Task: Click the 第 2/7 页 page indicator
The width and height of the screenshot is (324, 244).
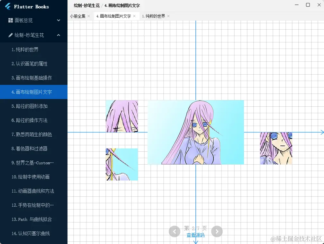Action: 195,228
